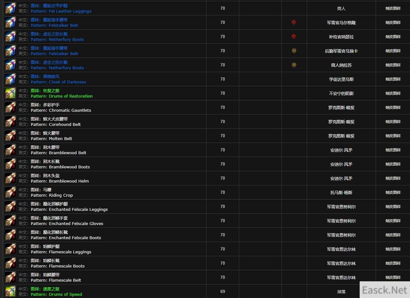Open the Cloak of Darkness item icon
Screen dimensions: 410x298
(10, 79)
